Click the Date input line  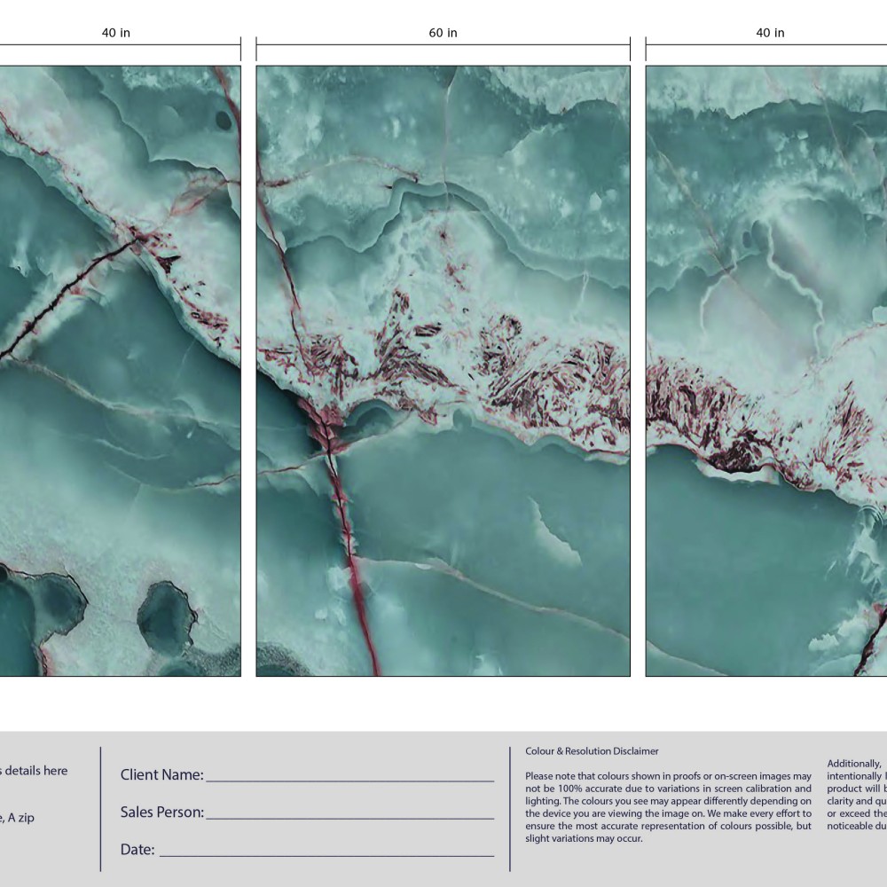pos(326,855)
